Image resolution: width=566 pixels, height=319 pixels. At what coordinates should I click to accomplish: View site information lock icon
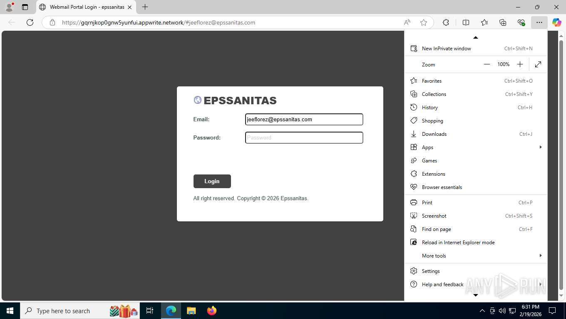pos(52,22)
